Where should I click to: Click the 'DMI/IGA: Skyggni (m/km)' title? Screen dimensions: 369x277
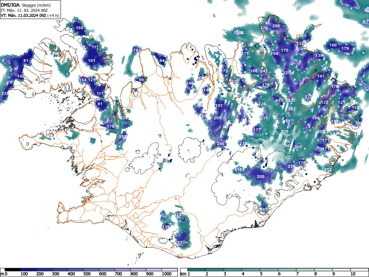(x=26, y=5)
